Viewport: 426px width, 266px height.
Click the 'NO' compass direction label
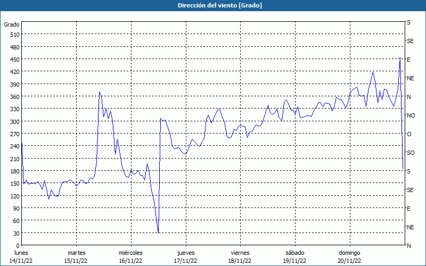pos(411,115)
